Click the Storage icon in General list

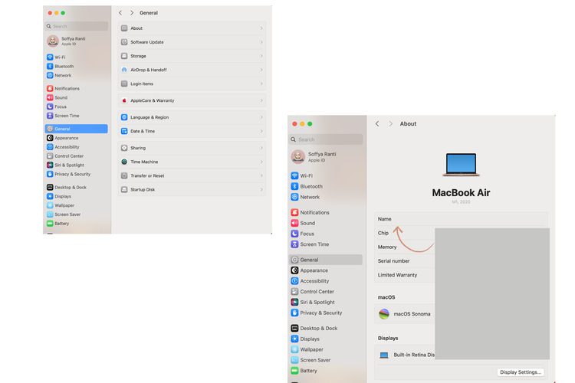tap(123, 56)
